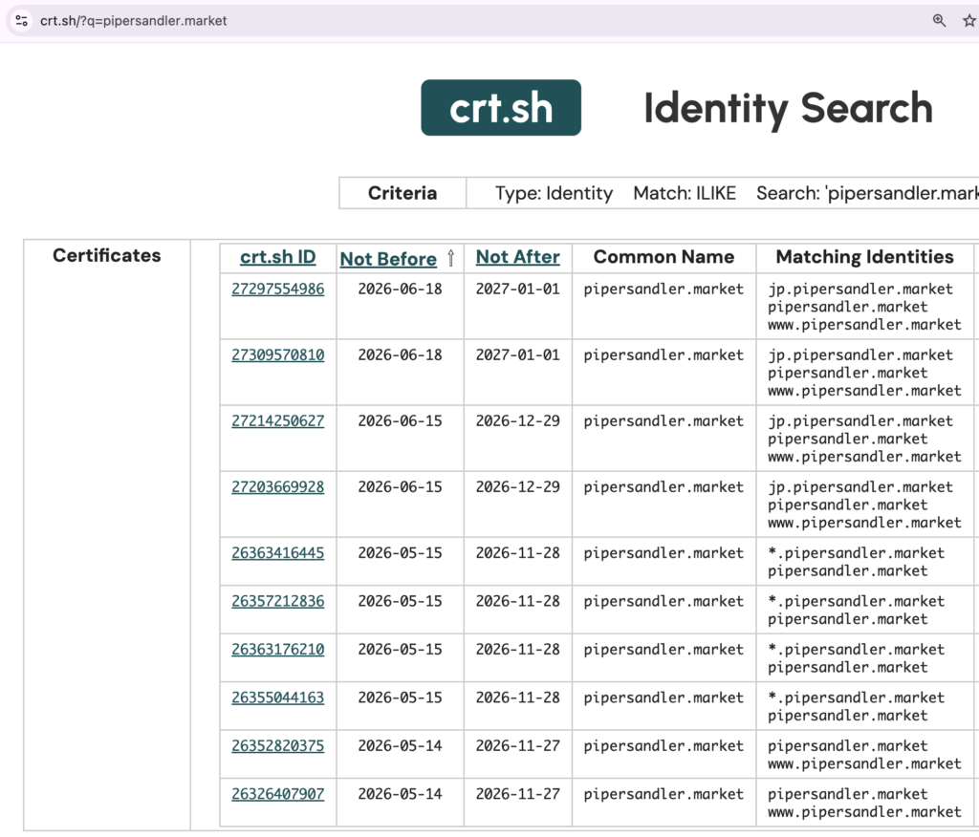The width and height of the screenshot is (979, 837).
Task: Click www.pipersandler.market in row 26326407907
Action: pos(864,812)
